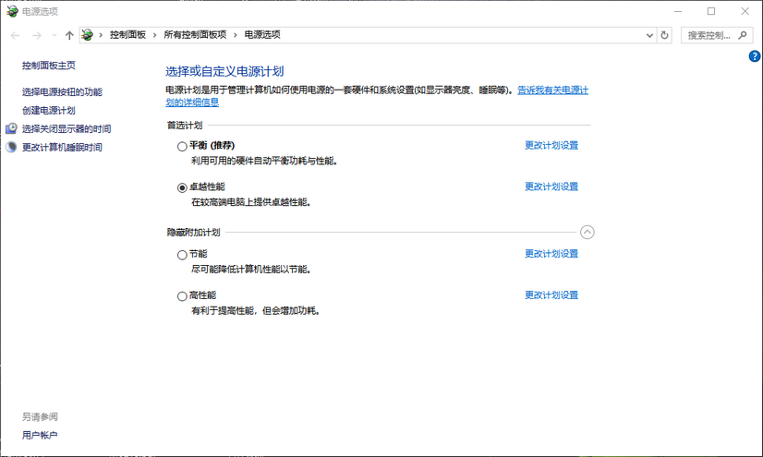Open the blue Help question mark icon
This screenshot has height=457, width=763.
[x=755, y=56]
